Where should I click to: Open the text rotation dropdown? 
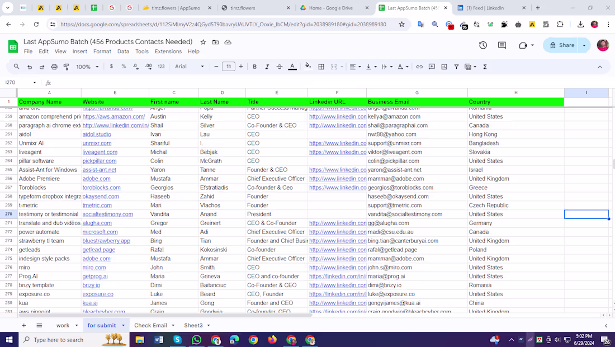(403, 67)
